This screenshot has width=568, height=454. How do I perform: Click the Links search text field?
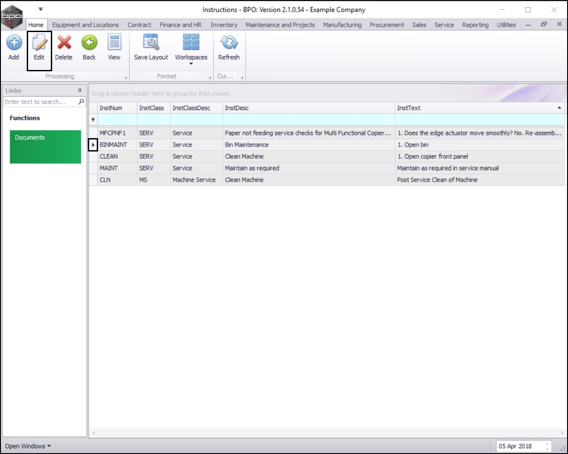pos(40,102)
